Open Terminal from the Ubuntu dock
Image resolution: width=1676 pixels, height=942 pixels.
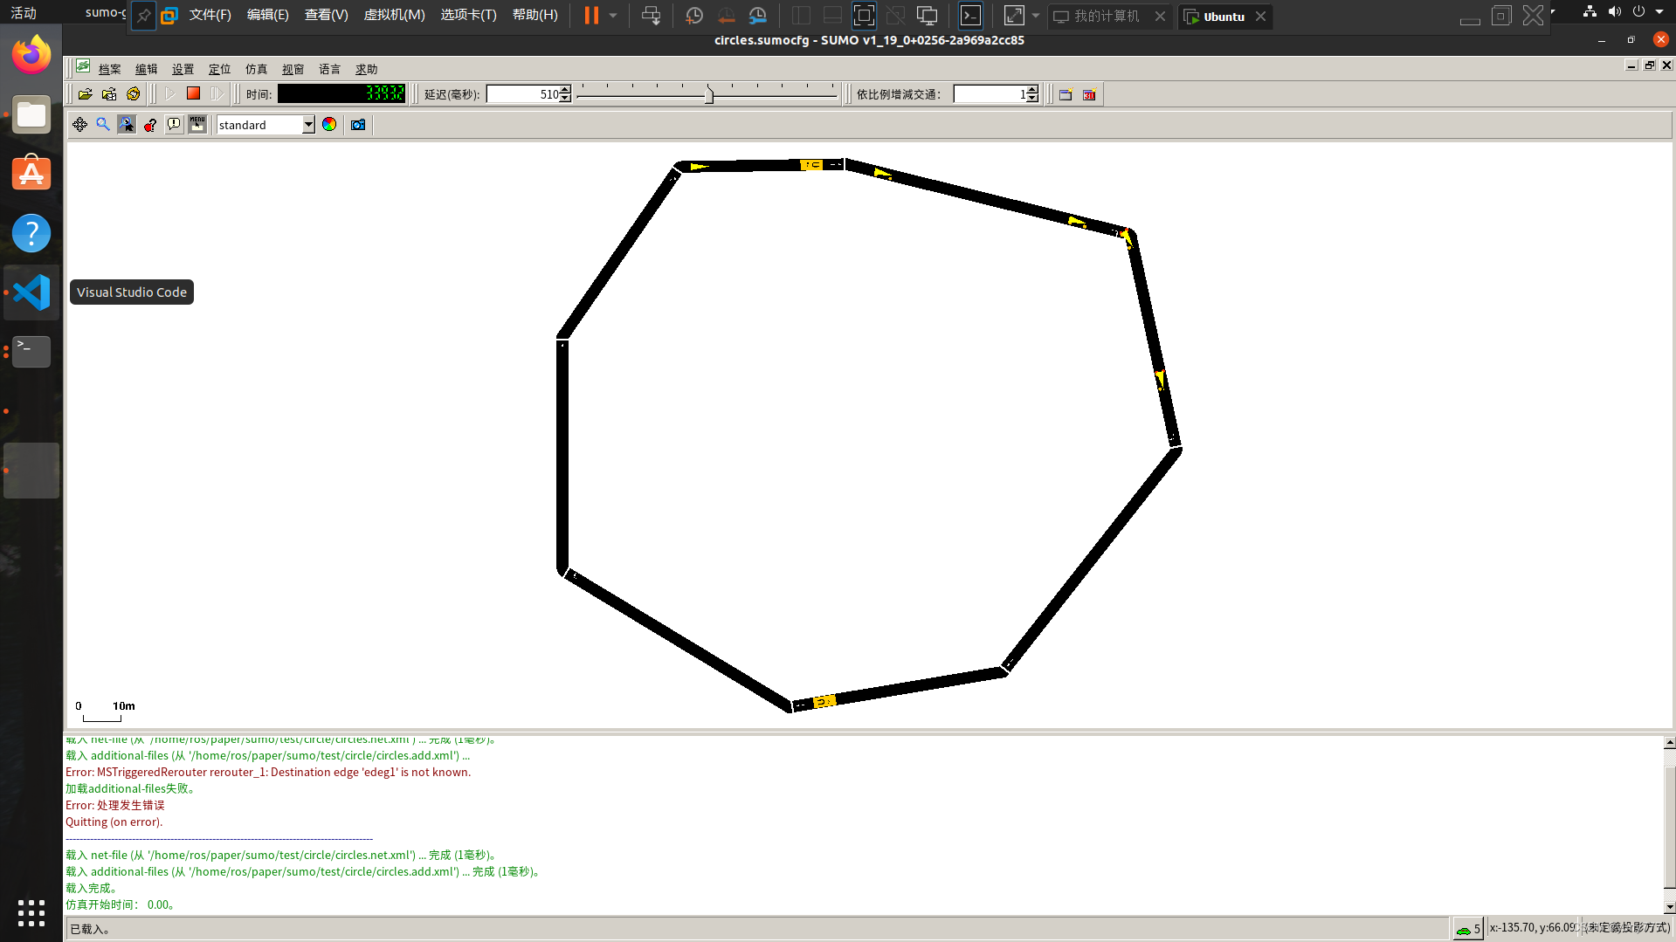31,352
